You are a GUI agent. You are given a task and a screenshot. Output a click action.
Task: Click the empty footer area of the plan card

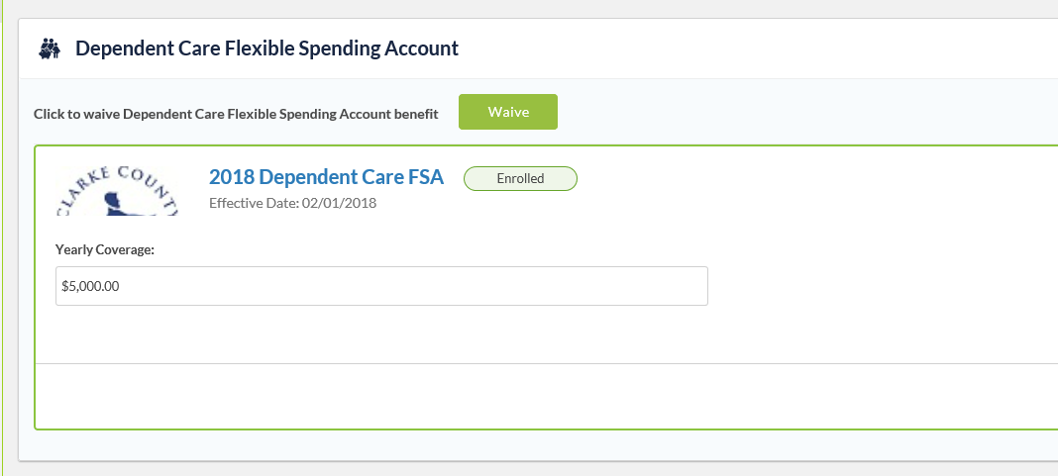(547, 396)
